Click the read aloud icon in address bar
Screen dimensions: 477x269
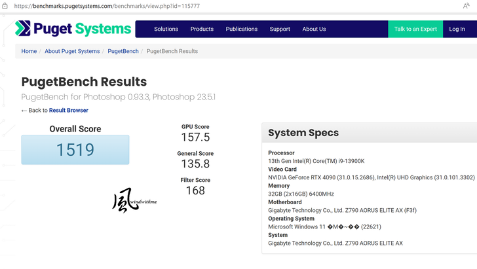pyautogui.click(x=466, y=5)
